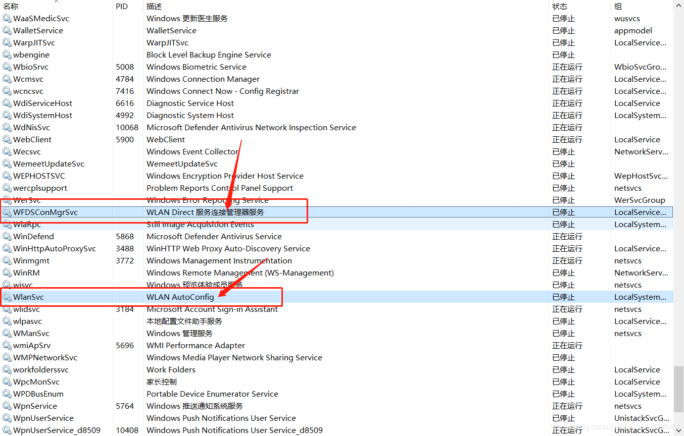Click the gear icon beside WarpJITSvc

point(7,42)
